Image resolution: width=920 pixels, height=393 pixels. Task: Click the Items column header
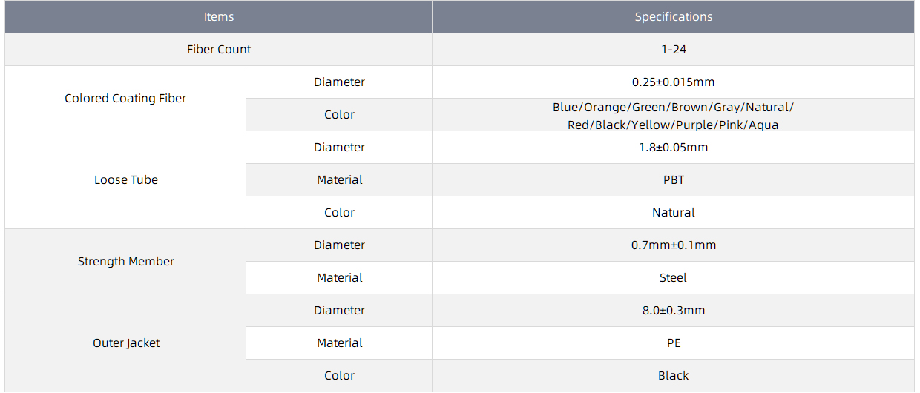pyautogui.click(x=219, y=16)
